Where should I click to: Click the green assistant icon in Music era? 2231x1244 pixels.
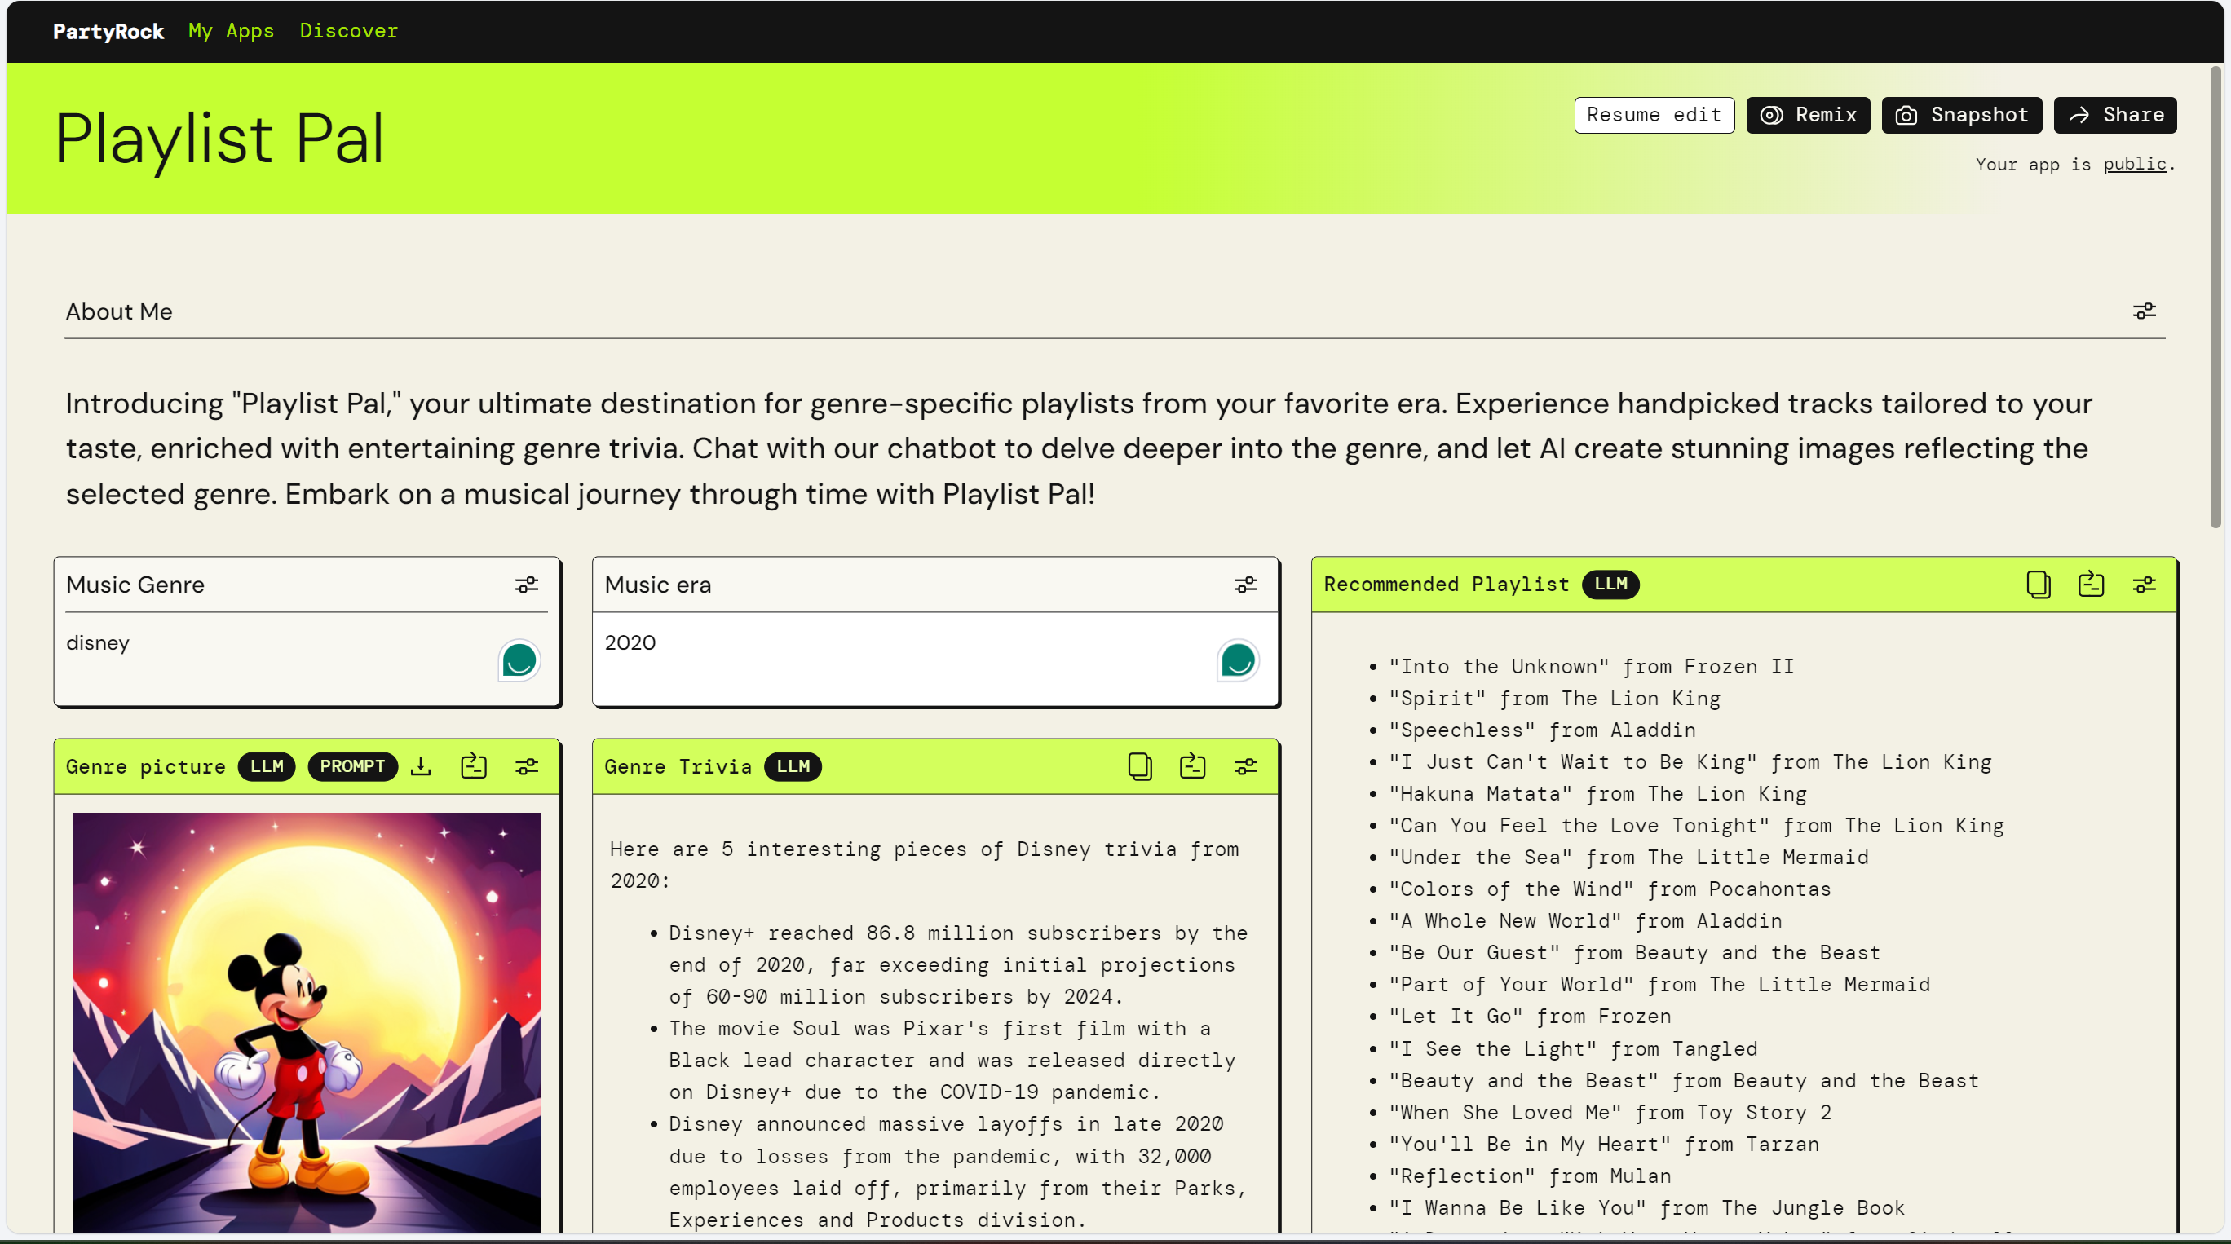point(1238,660)
